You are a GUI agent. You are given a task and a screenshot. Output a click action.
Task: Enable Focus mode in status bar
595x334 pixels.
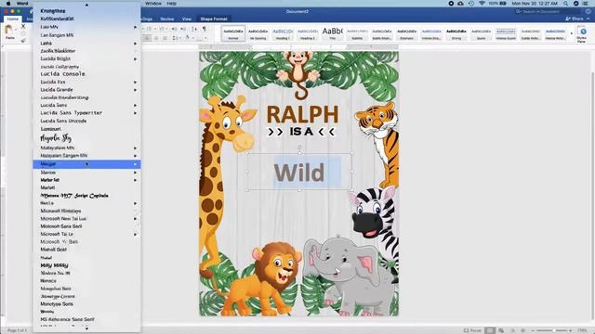point(473,330)
